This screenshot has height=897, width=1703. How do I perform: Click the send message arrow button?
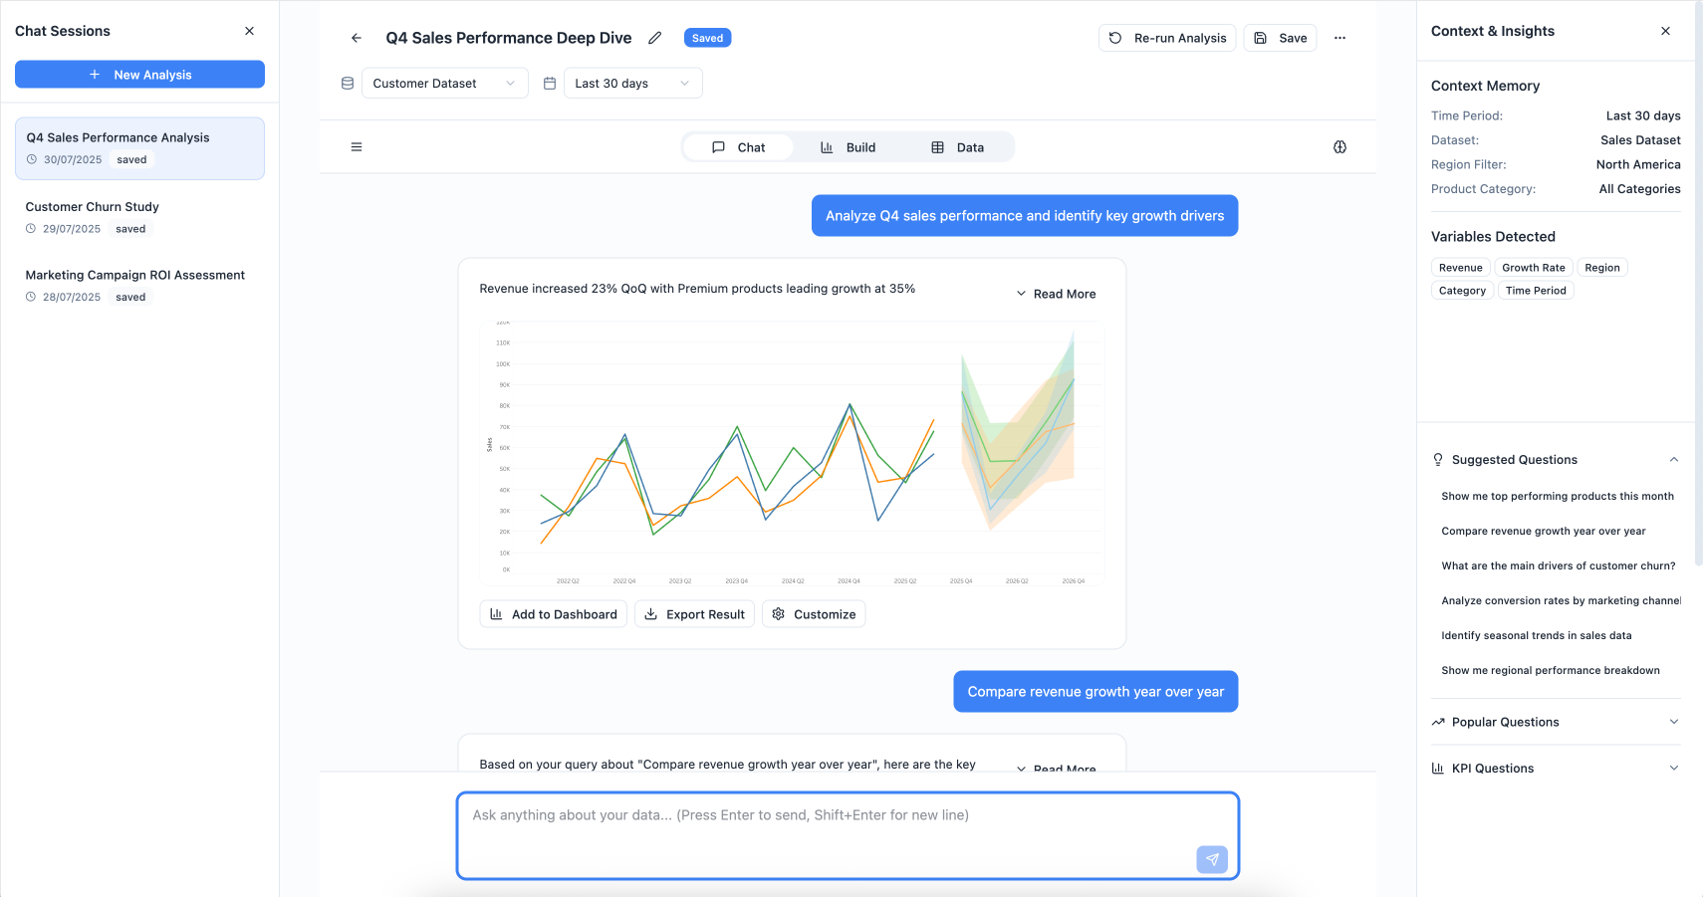1211,859
